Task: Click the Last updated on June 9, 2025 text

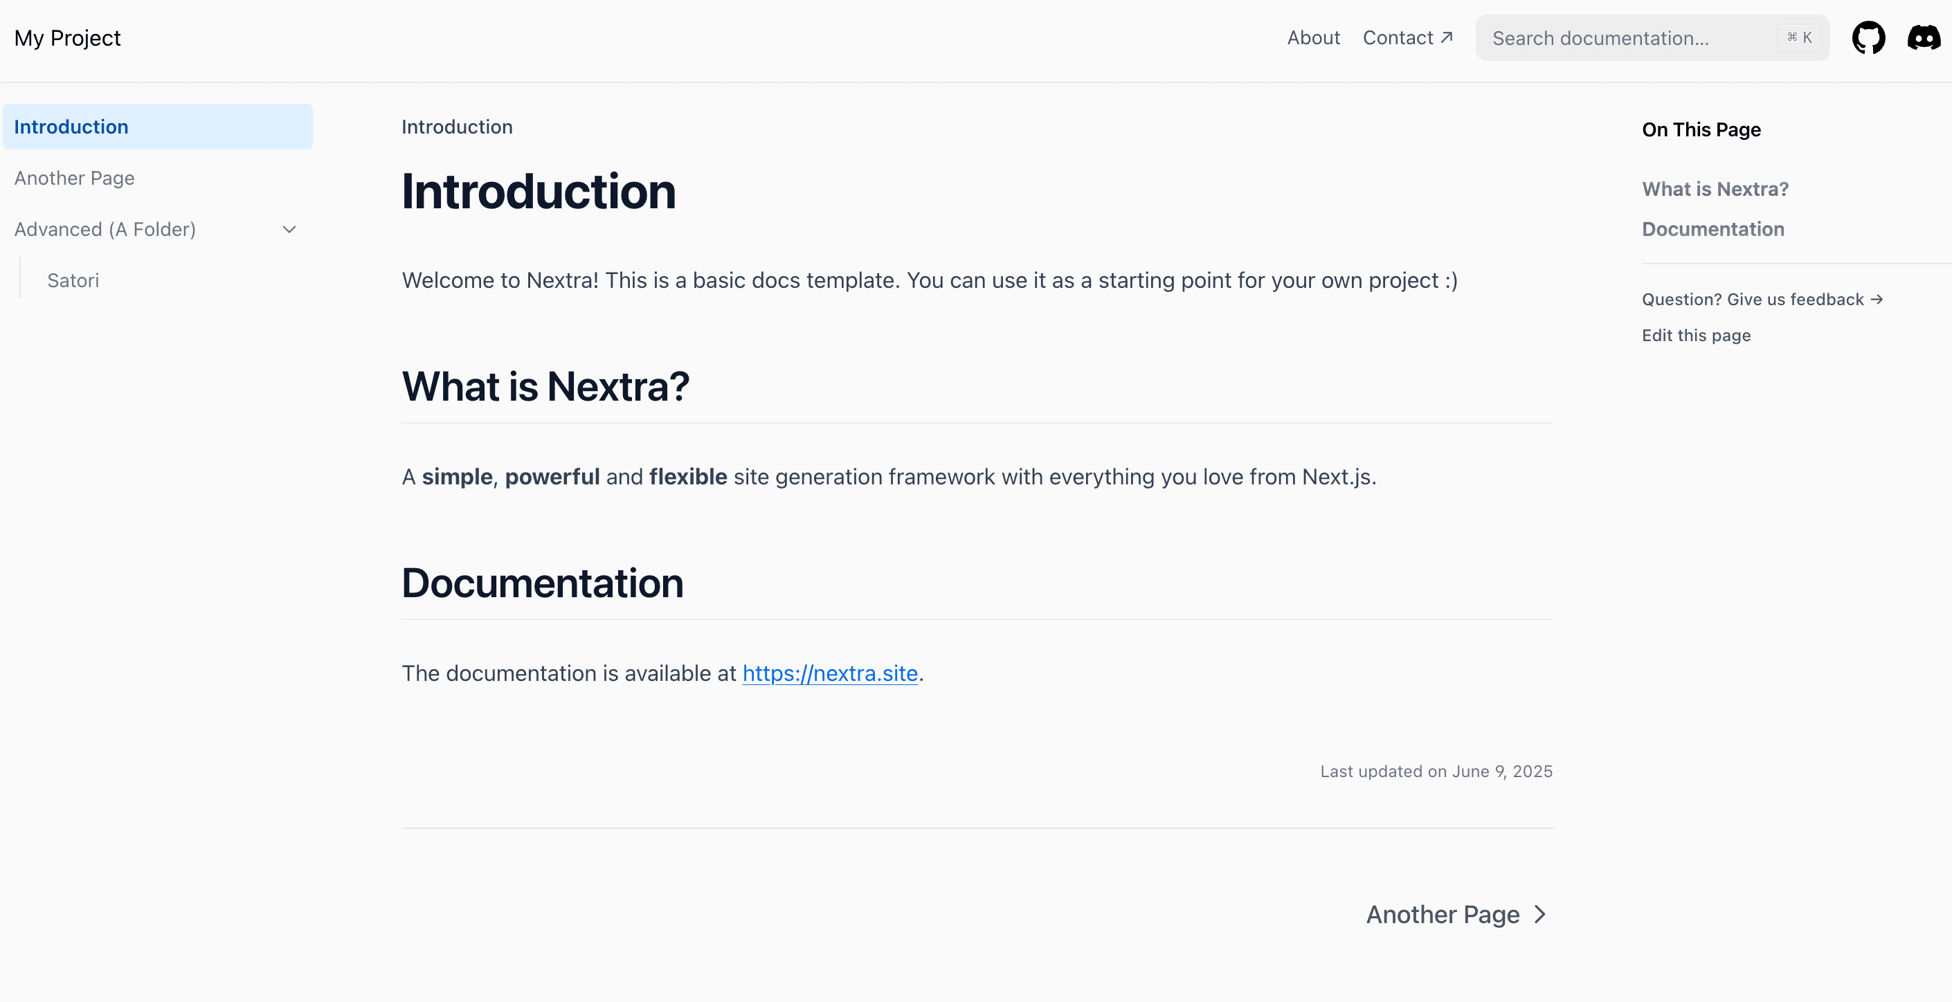Action: click(1436, 771)
